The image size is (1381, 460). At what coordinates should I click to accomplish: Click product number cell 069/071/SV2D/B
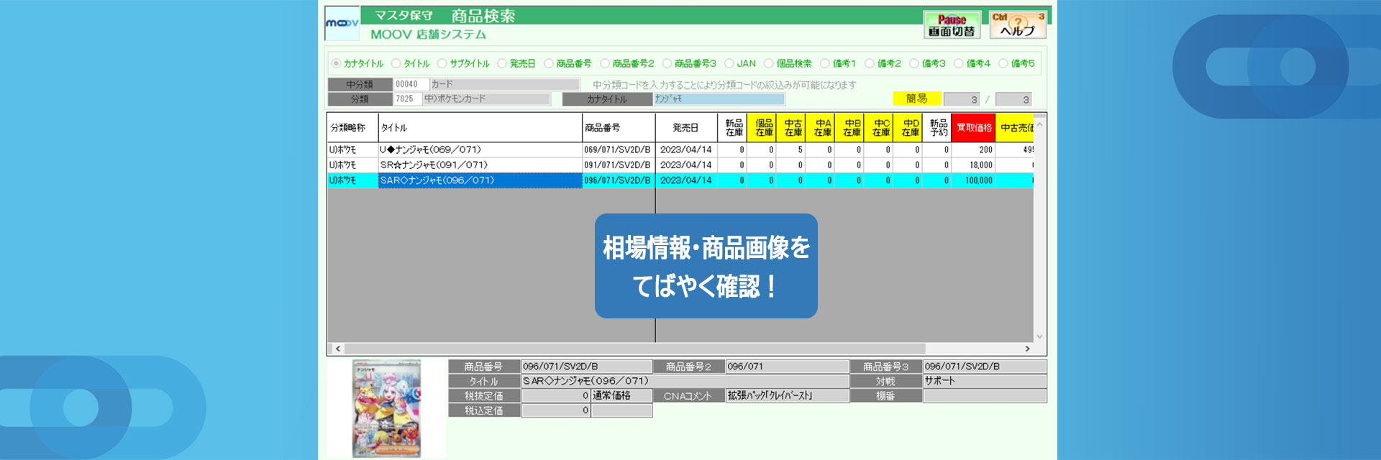pyautogui.click(x=618, y=150)
